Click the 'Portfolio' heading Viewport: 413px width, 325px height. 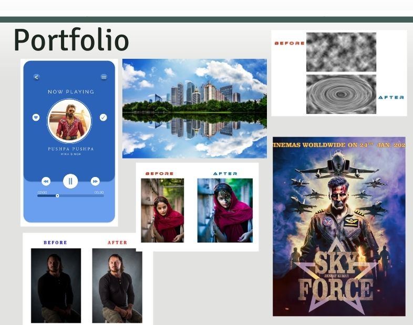point(71,40)
